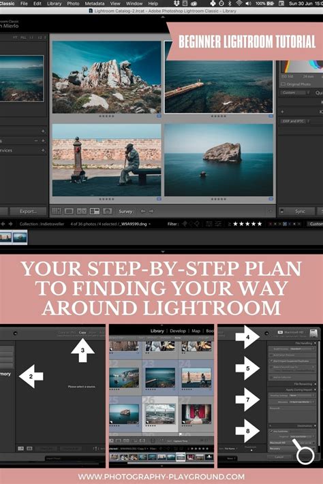The image size is (323, 484).
Task: Click Survey next-photo right arrow
Action: tap(151, 211)
